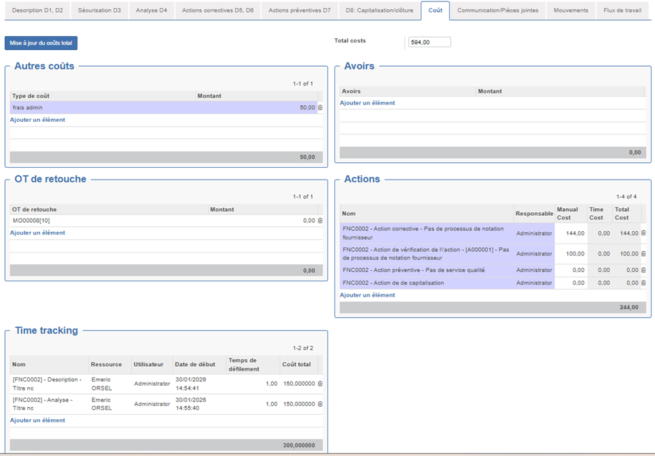This screenshot has width=655, height=456.
Task: Click the Total costs input field
Action: click(x=429, y=42)
